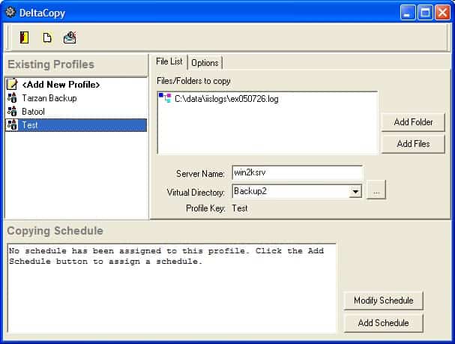455x344 pixels.
Task: Click the notepad icon beside Add New Profile
Action: 12,85
